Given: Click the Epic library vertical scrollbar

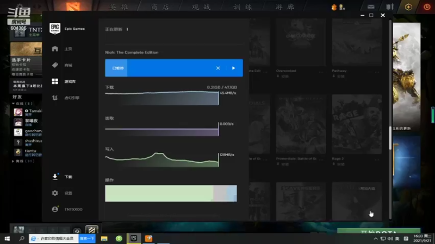Looking at the screenshot, I should click(x=390, y=138).
